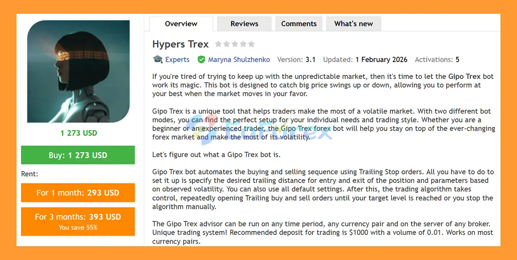
Task: Open the Experts category link
Action: 177,60
